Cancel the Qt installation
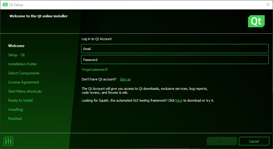Viewport: 273px width, 149px height. pos(254,141)
